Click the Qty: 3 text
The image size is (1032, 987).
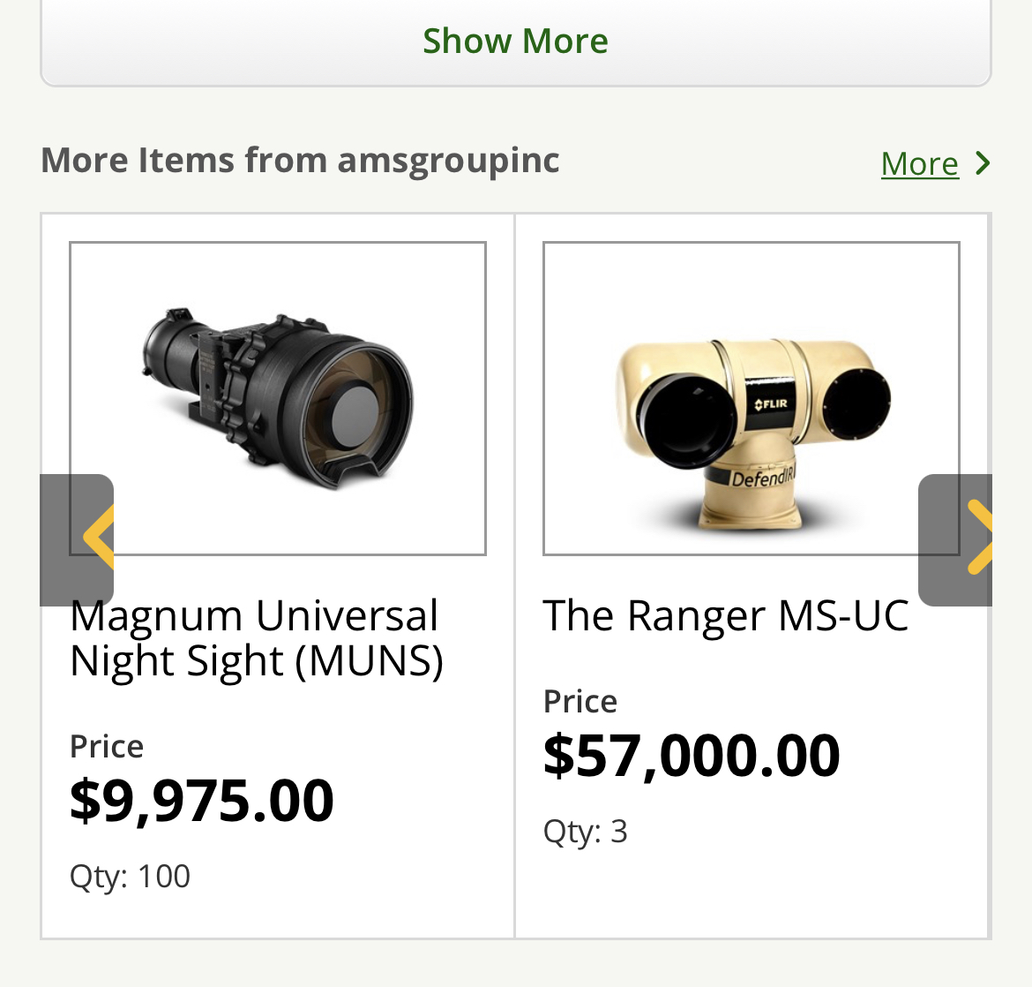pos(585,832)
